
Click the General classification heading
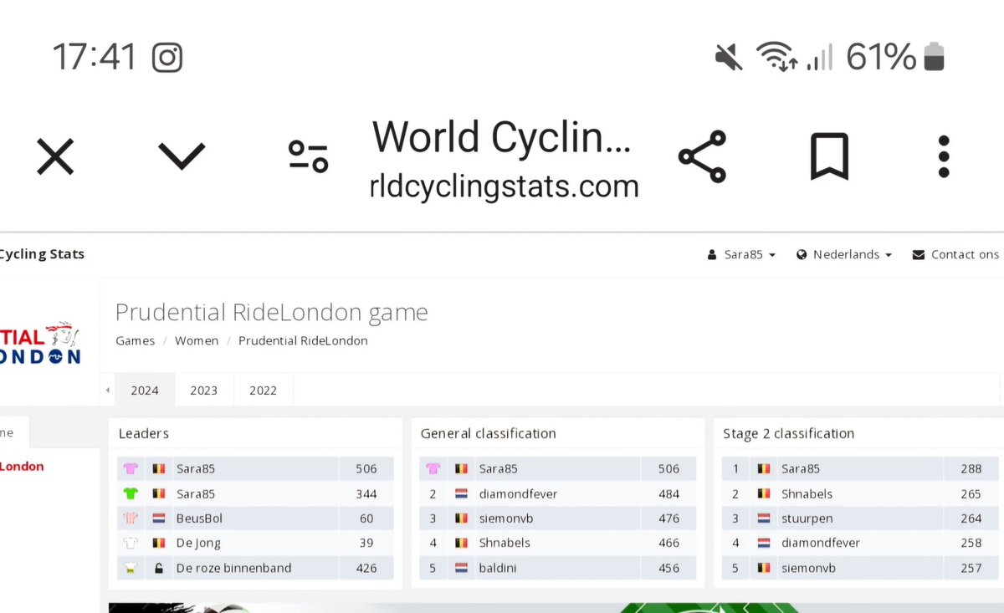click(x=489, y=433)
